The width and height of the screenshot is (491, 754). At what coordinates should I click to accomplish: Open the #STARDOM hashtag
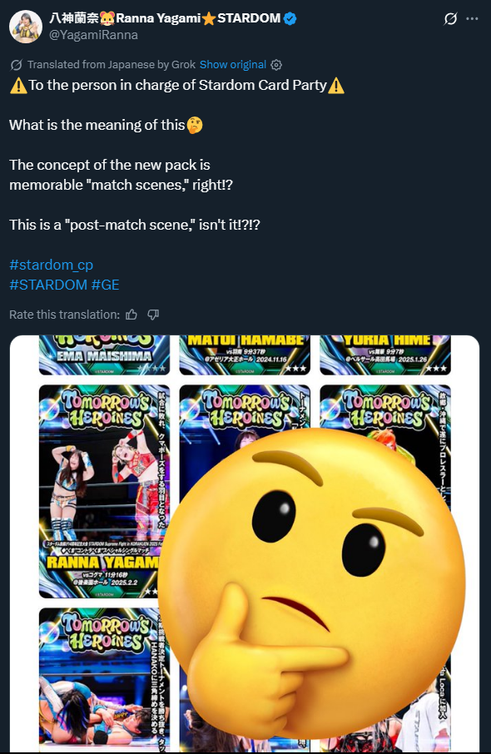[x=48, y=285]
